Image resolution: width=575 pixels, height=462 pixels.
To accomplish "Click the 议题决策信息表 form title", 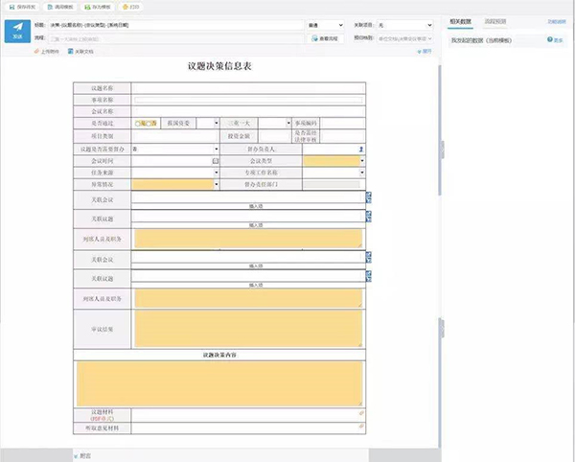I will coord(219,66).
